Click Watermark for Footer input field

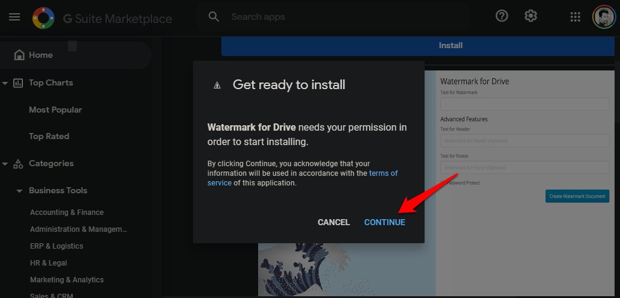click(x=525, y=167)
